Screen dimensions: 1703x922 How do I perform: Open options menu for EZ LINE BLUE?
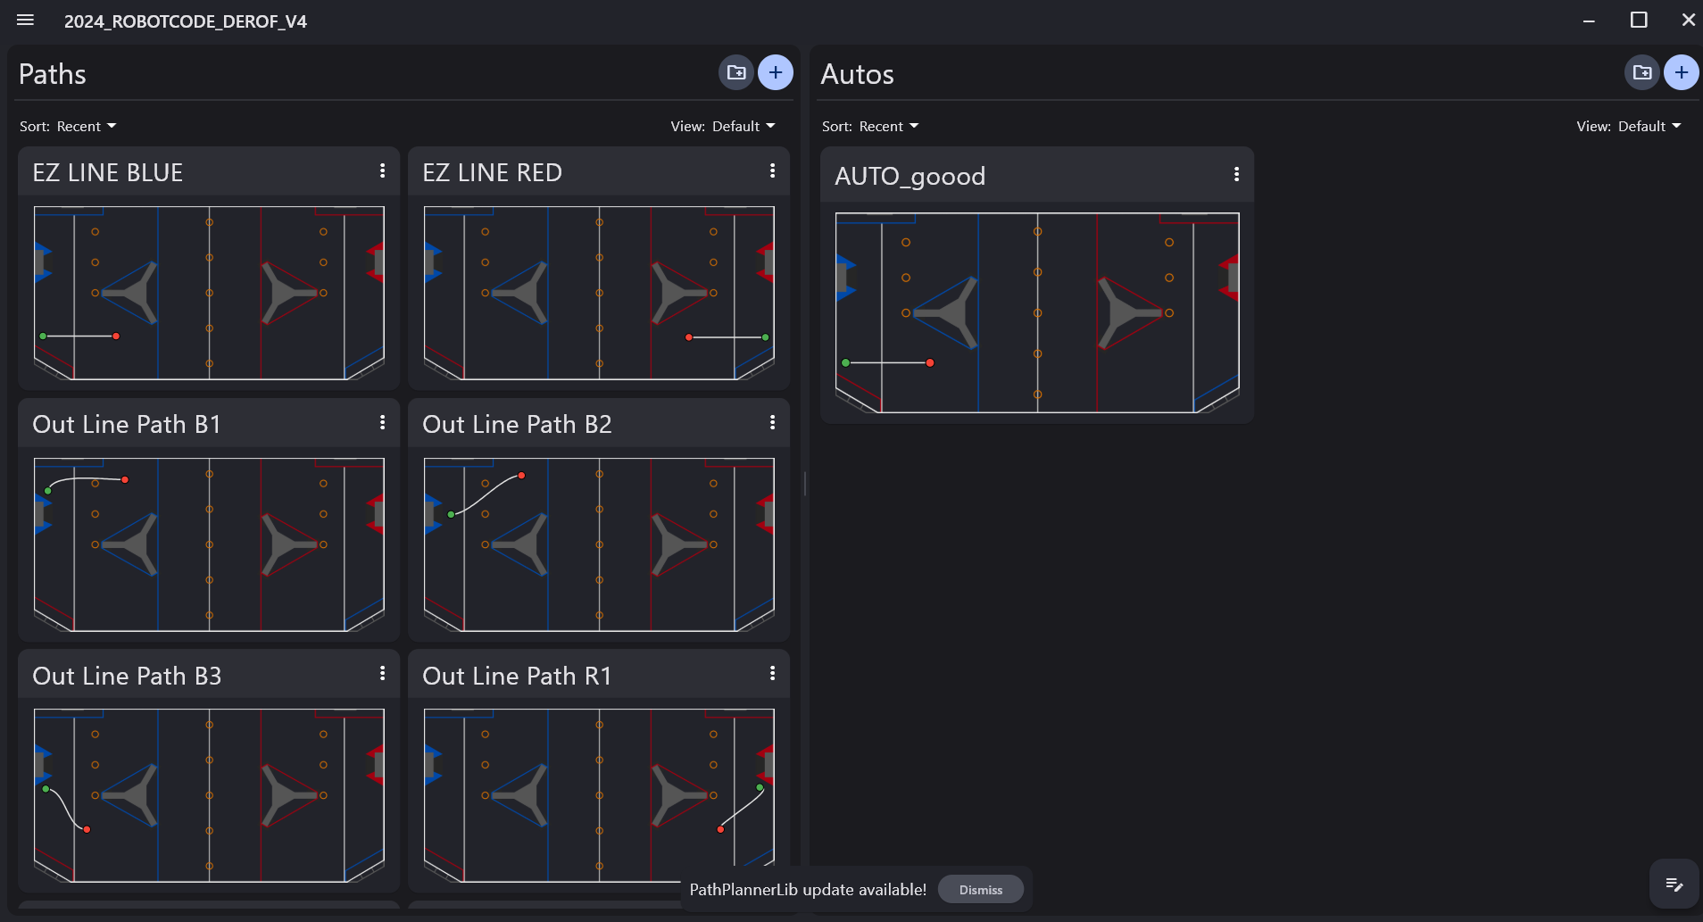click(x=383, y=170)
